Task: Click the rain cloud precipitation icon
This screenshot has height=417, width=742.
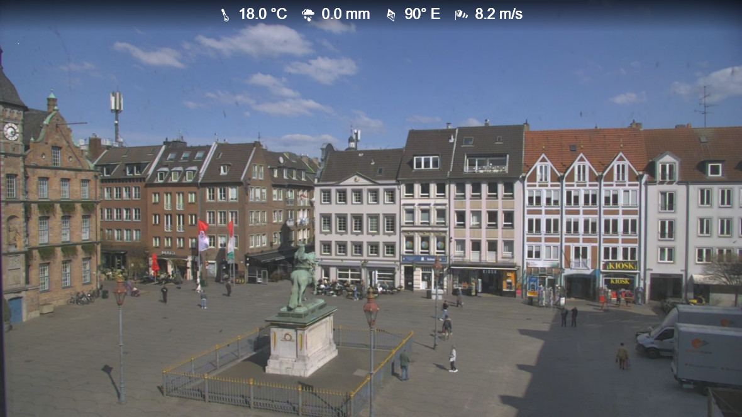Action: point(308,14)
